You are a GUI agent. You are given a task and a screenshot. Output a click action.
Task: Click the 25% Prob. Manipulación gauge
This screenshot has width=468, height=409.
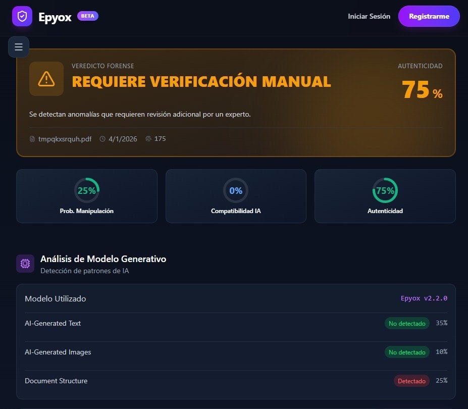tap(86, 190)
